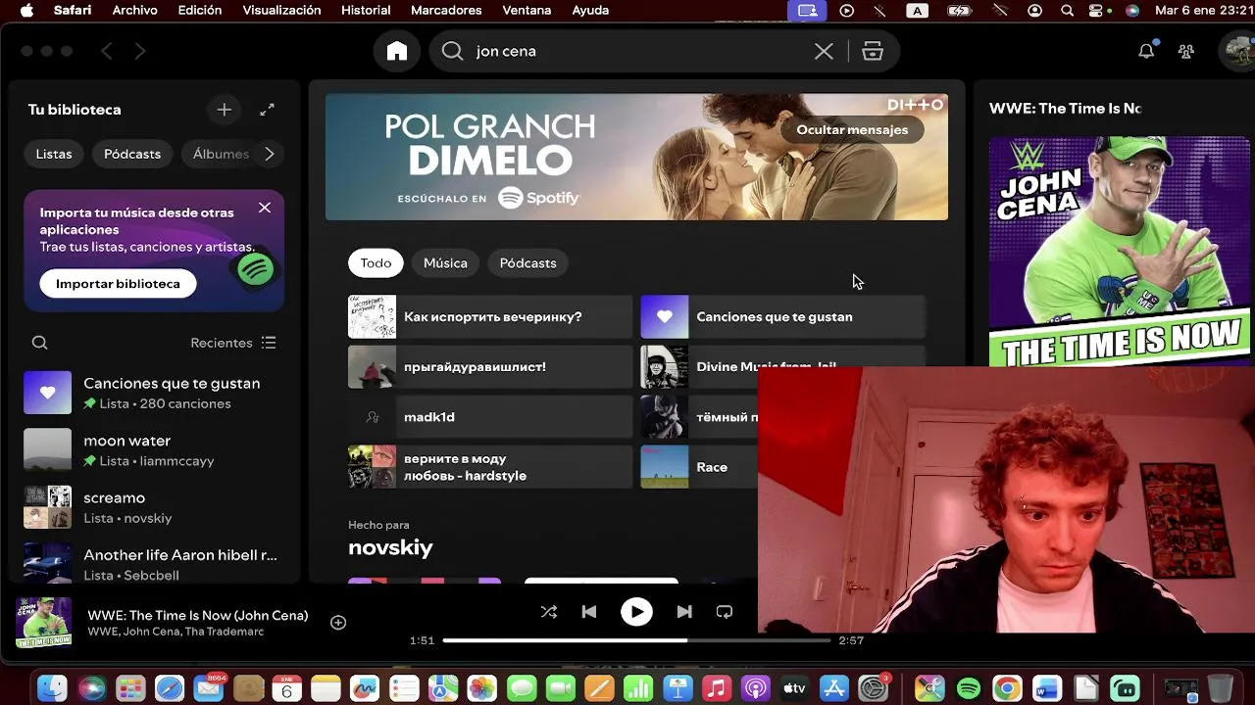This screenshot has width=1255, height=705.
Task: Filter library by Álbumes
Action: point(221,154)
